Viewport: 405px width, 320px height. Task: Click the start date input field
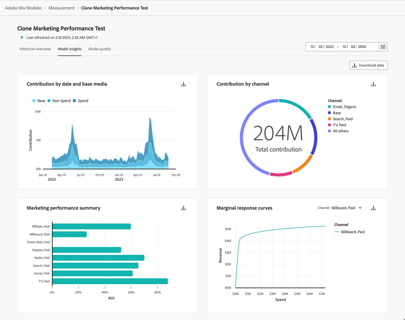pos(322,47)
